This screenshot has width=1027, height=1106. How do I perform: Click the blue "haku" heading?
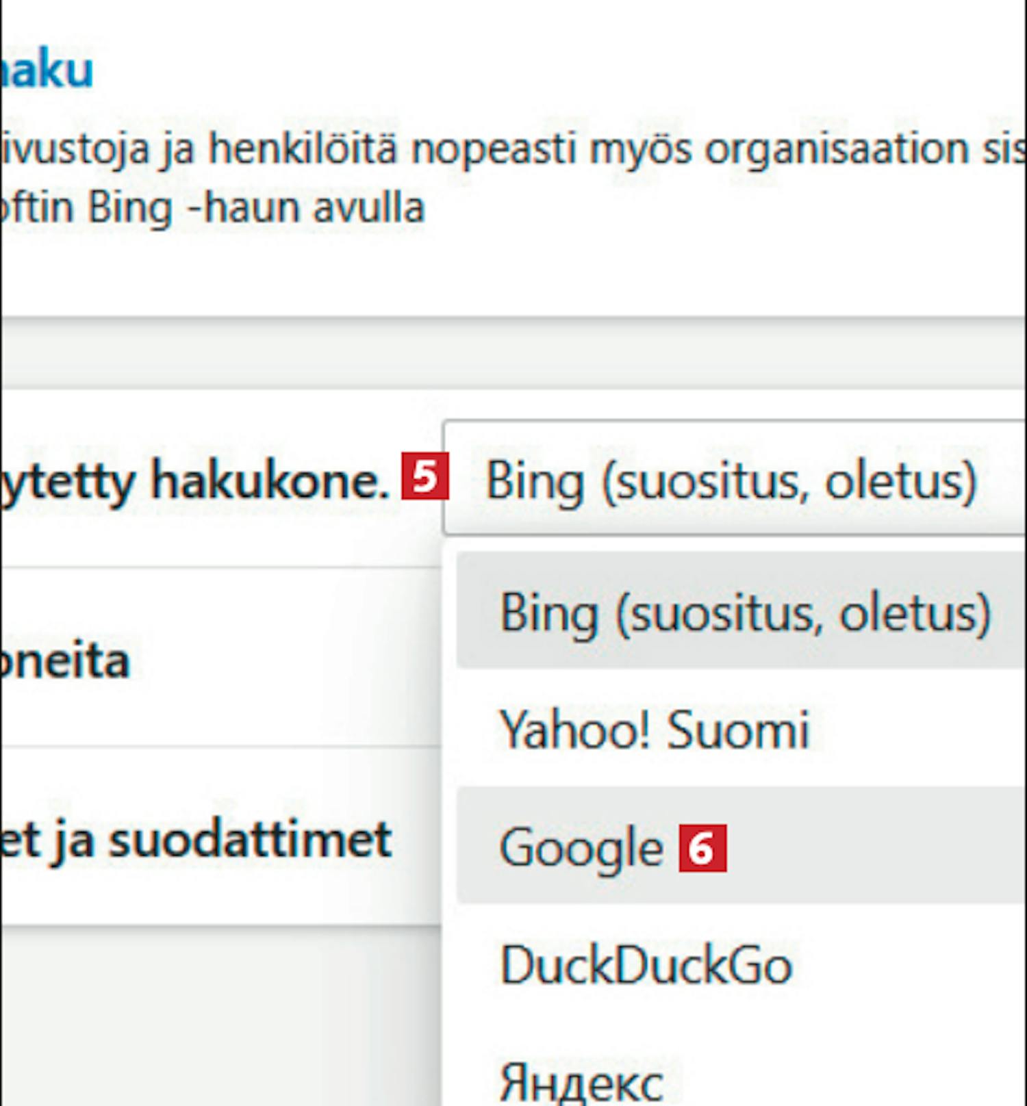point(47,70)
